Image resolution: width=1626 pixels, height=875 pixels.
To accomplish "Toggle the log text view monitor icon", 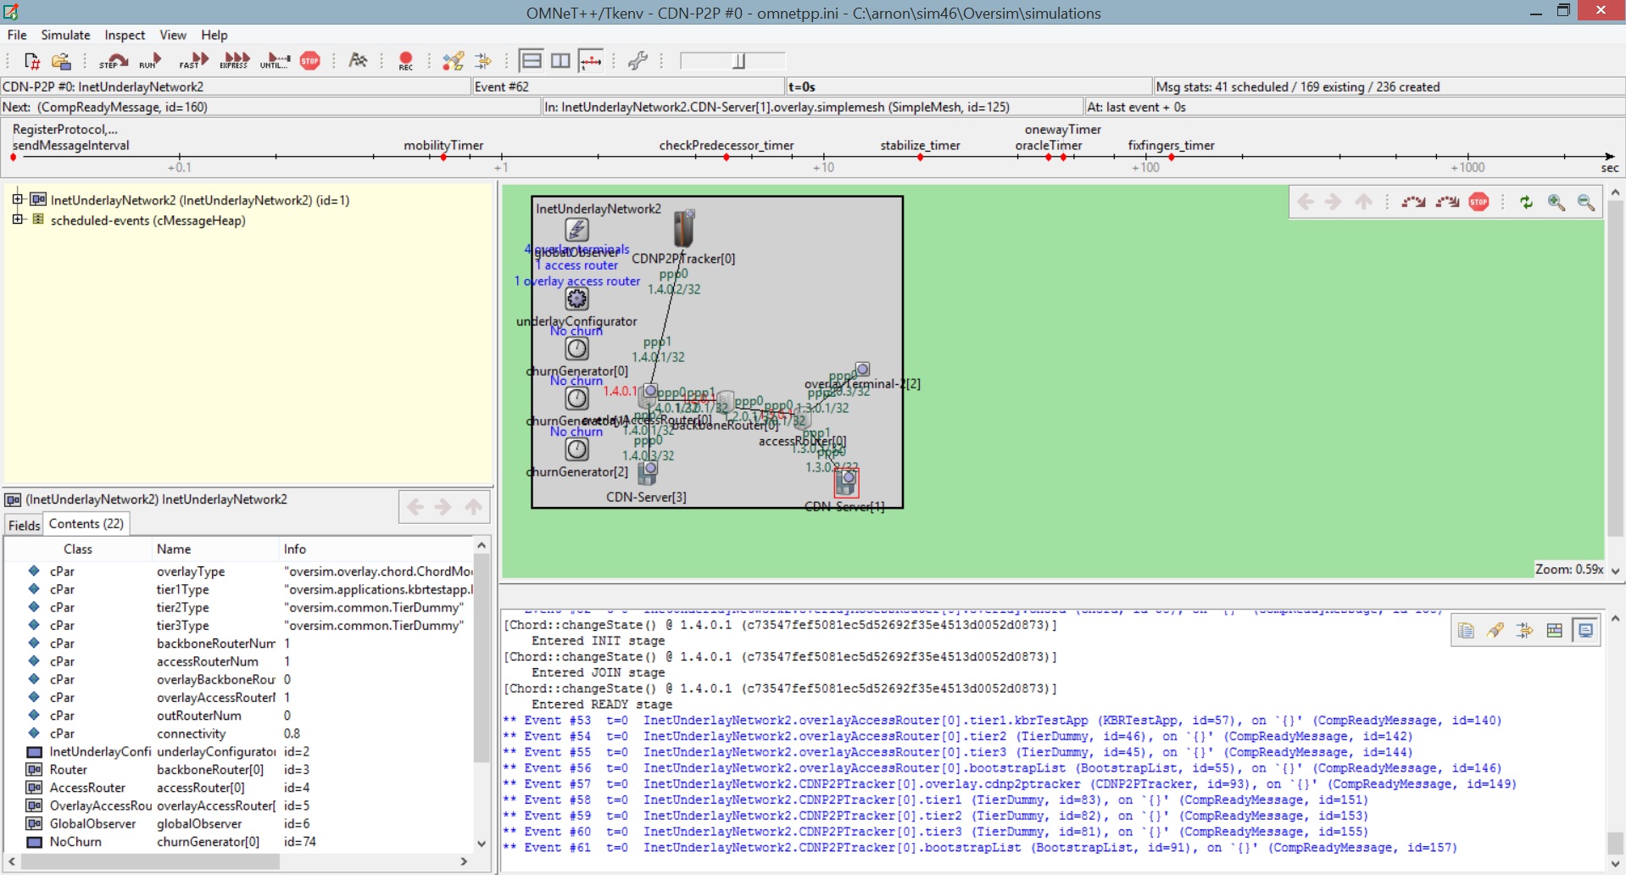I will [1585, 630].
